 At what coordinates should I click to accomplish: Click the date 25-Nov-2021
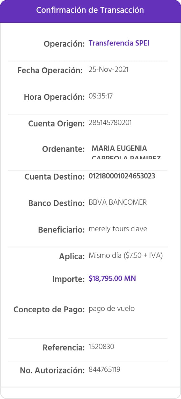point(108,69)
